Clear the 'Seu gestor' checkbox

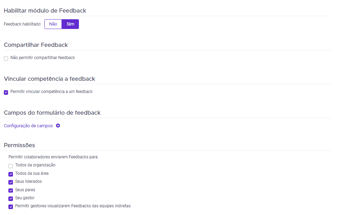(x=11, y=199)
